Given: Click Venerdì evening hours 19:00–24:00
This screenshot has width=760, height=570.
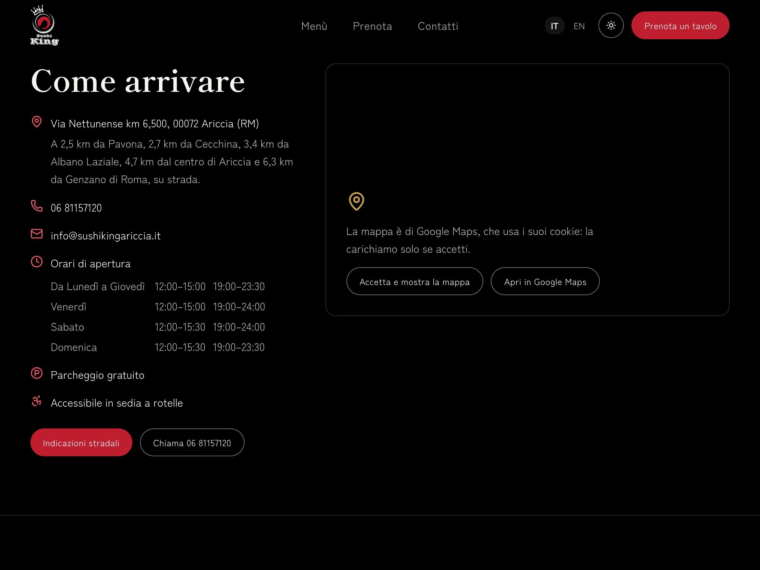Looking at the screenshot, I should click(x=239, y=307).
